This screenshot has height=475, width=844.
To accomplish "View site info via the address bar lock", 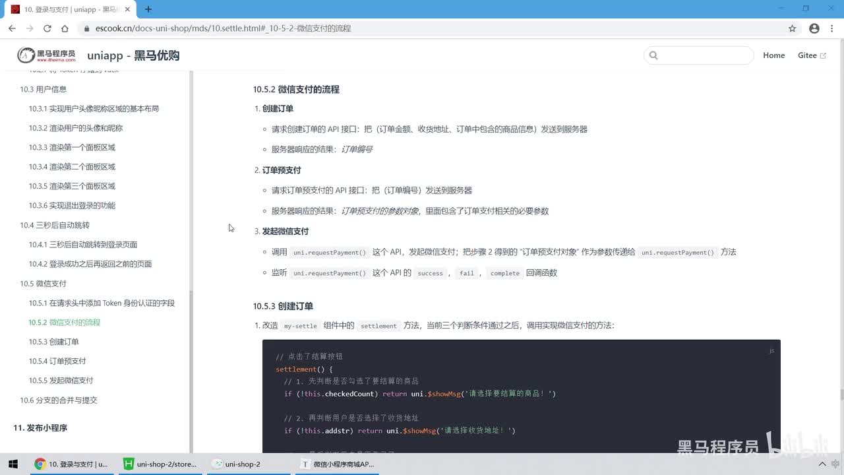I will pyautogui.click(x=86, y=28).
